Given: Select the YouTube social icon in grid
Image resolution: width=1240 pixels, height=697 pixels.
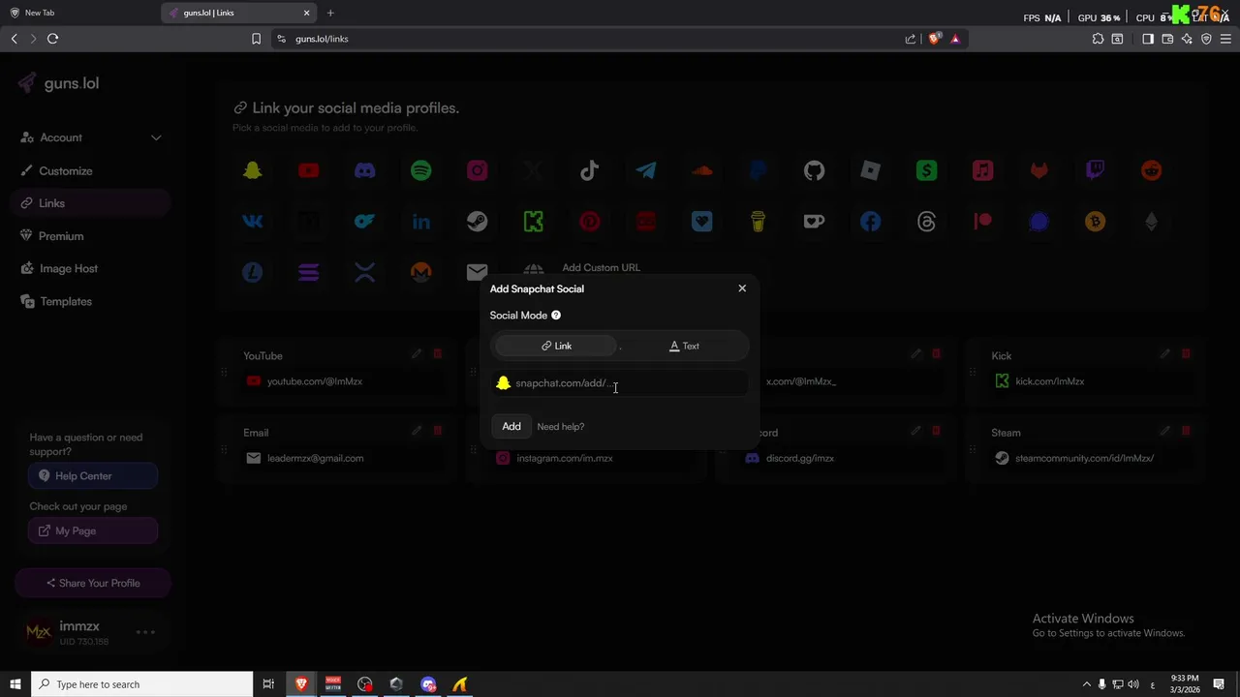Looking at the screenshot, I should click(309, 170).
